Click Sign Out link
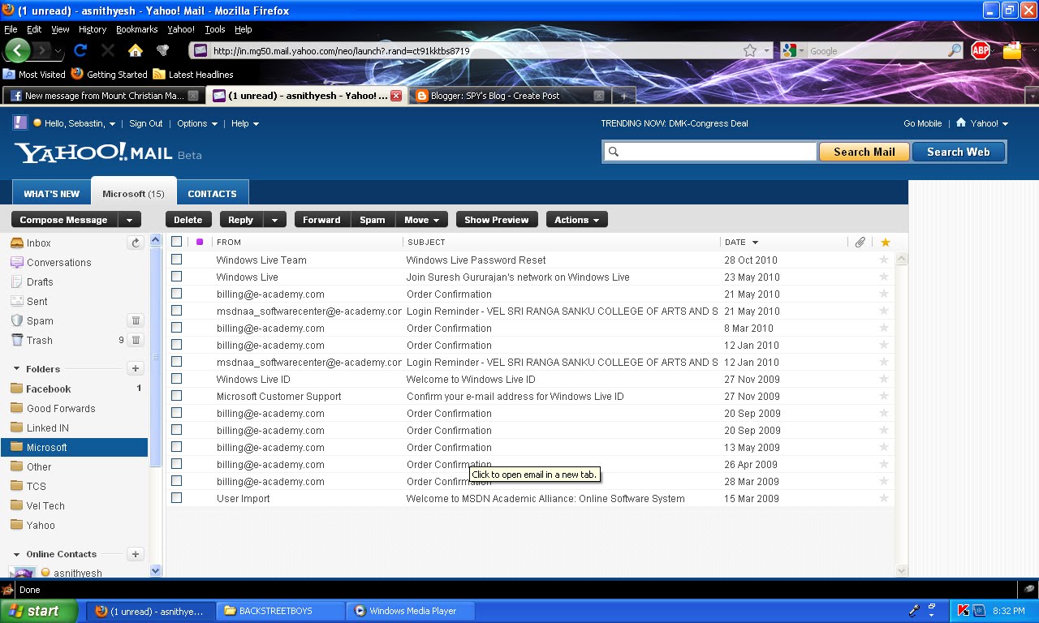Viewport: 1039px width, 623px height. [x=146, y=123]
